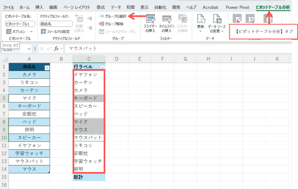Screen dimensions: 298x189
Task: Click the フィールドの設定 button
Action: 56,31
